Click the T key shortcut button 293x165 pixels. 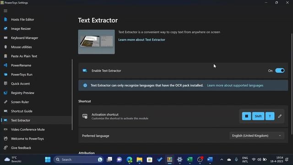click(270, 116)
